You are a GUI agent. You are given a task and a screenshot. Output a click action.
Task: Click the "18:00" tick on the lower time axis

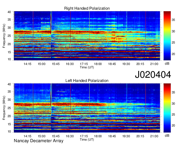pyautogui.click(x=98, y=136)
